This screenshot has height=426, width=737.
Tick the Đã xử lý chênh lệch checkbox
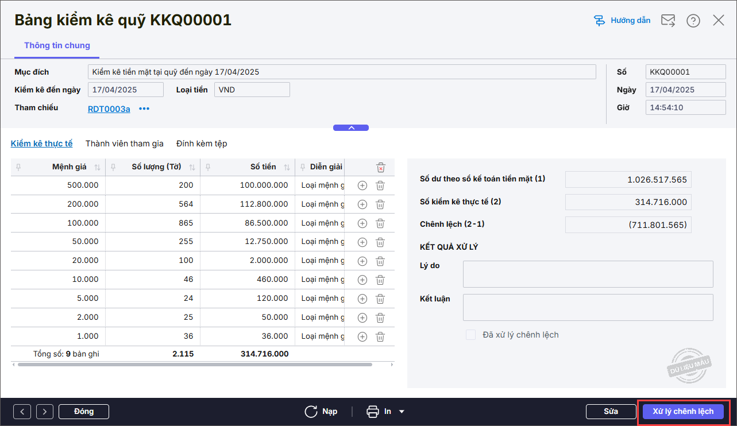click(470, 335)
